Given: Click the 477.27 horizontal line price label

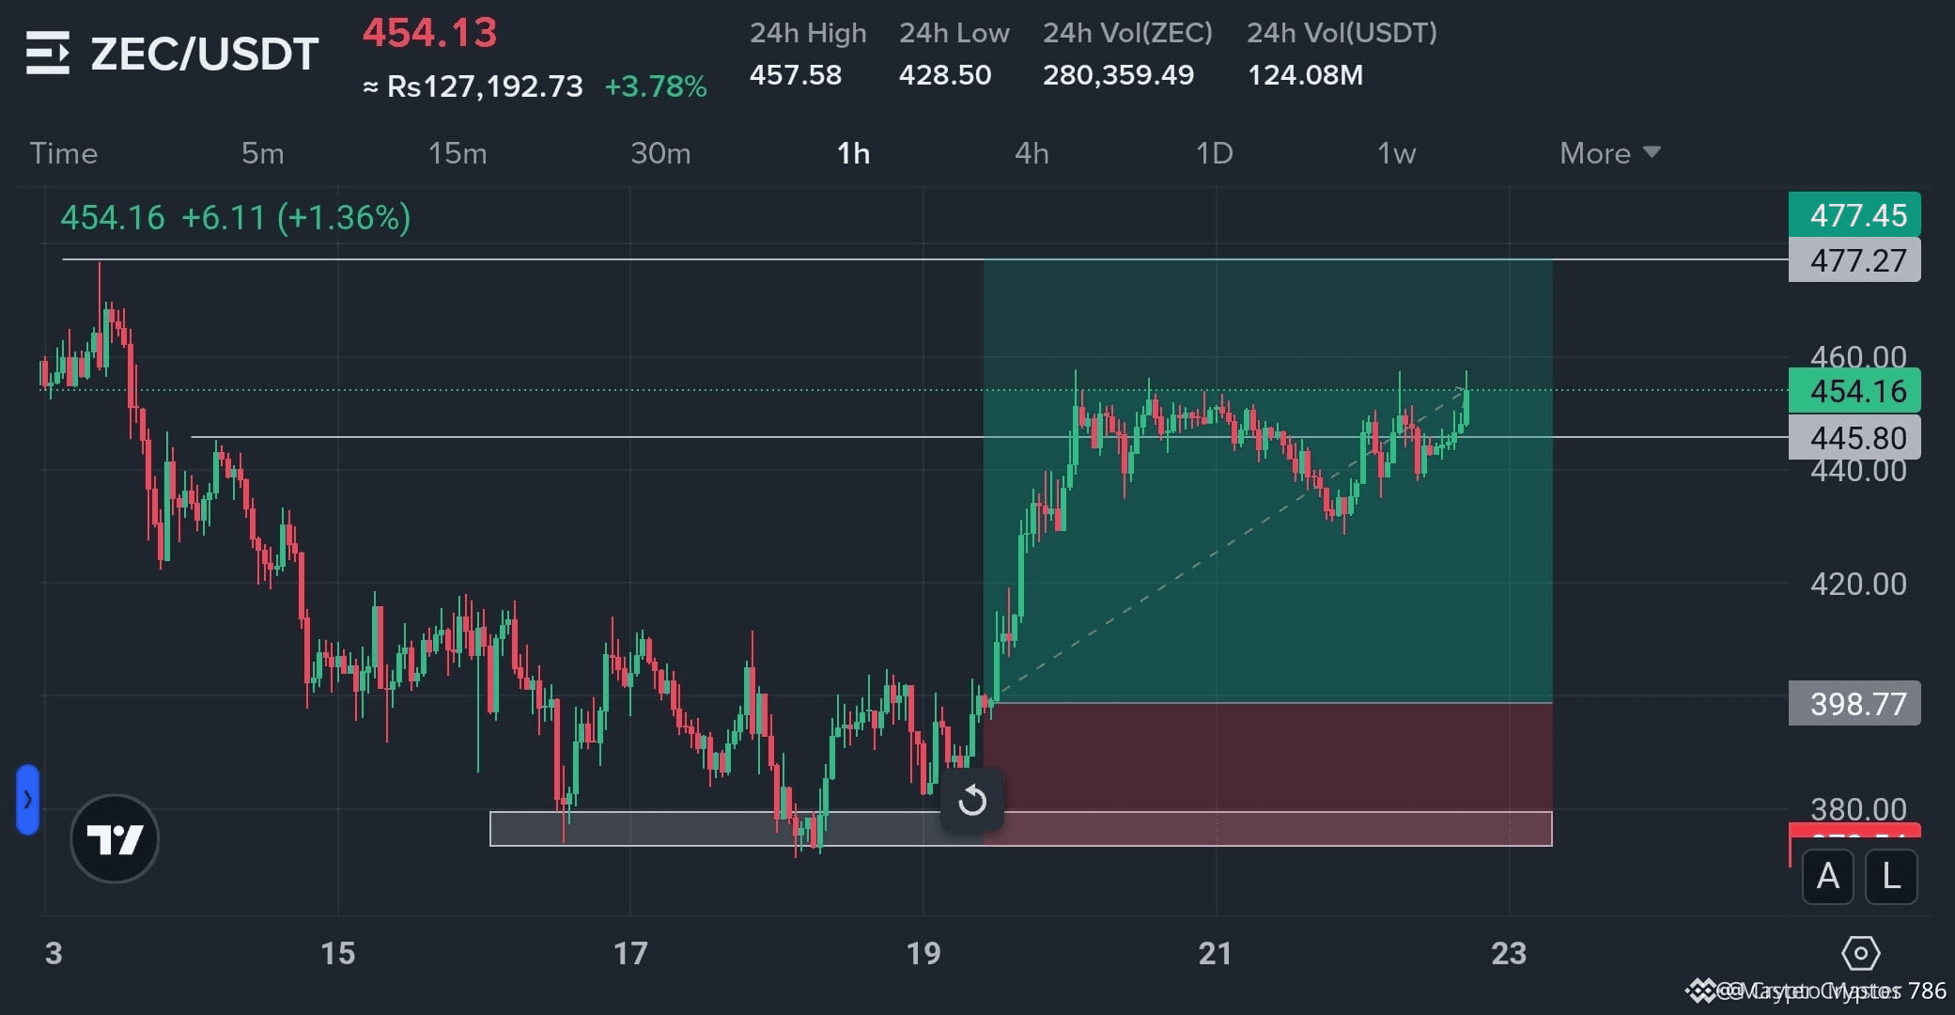Looking at the screenshot, I should click(x=1854, y=260).
